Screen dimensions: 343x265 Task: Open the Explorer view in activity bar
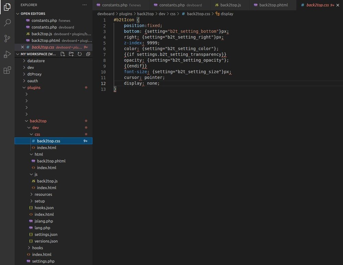[7, 7]
